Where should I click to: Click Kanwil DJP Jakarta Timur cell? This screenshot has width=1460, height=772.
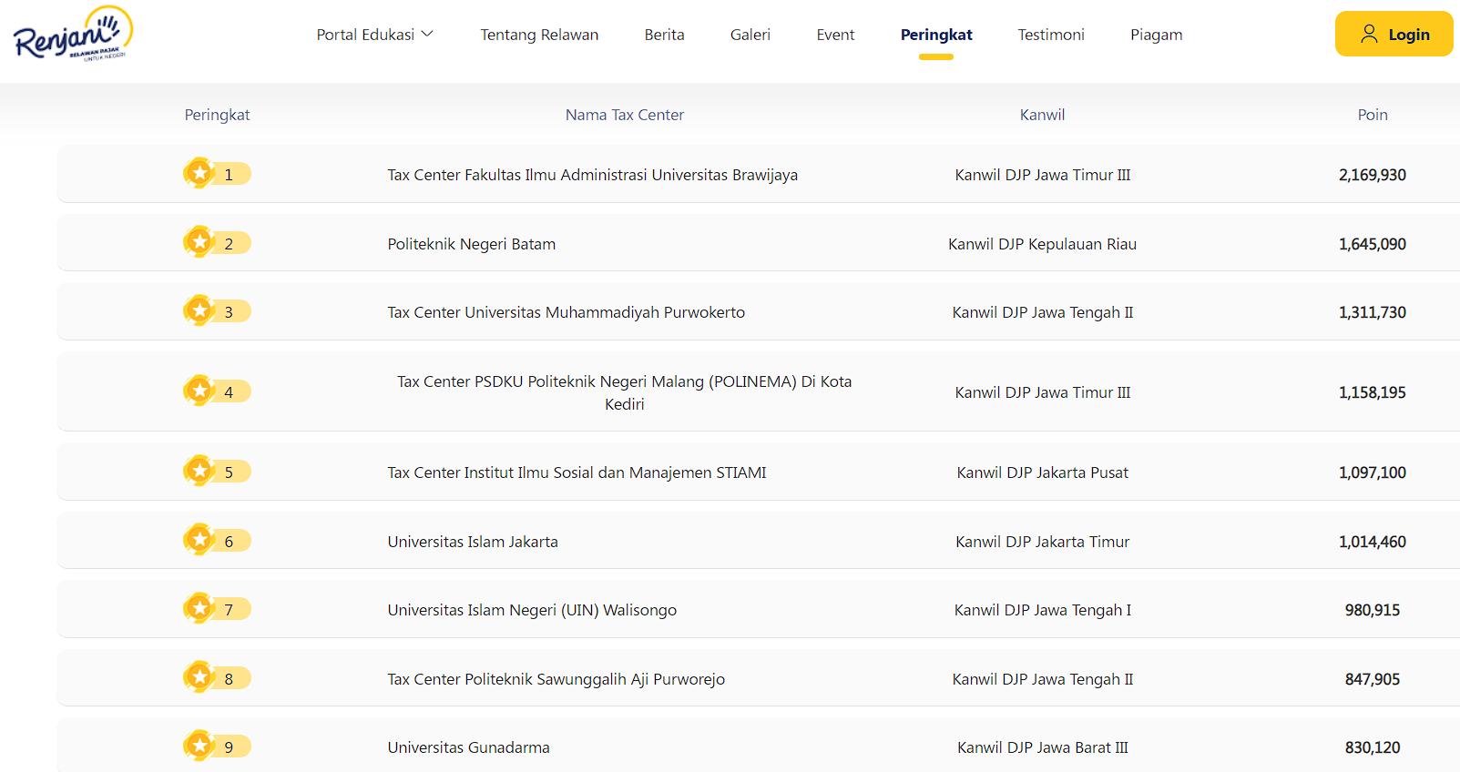pyautogui.click(x=1043, y=542)
